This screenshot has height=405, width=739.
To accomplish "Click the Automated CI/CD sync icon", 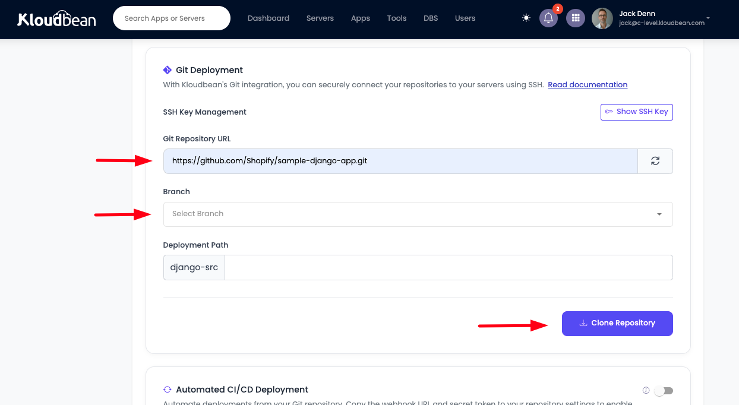I will (x=168, y=390).
